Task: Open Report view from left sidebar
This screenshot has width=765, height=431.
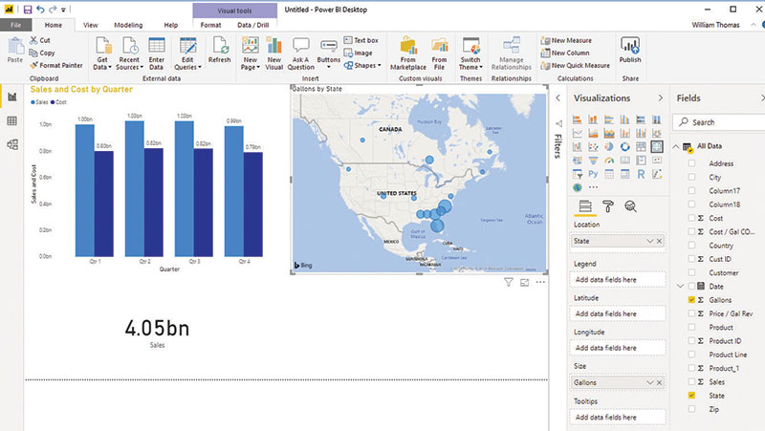Action: [12, 97]
